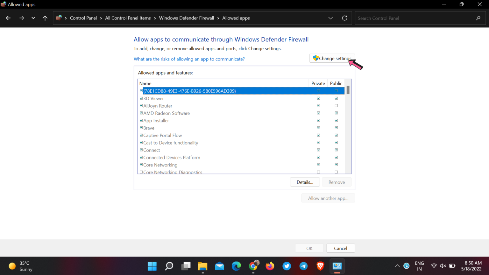Show hidden icons in the system tray
The height and width of the screenshot is (275, 489).
[397, 266]
